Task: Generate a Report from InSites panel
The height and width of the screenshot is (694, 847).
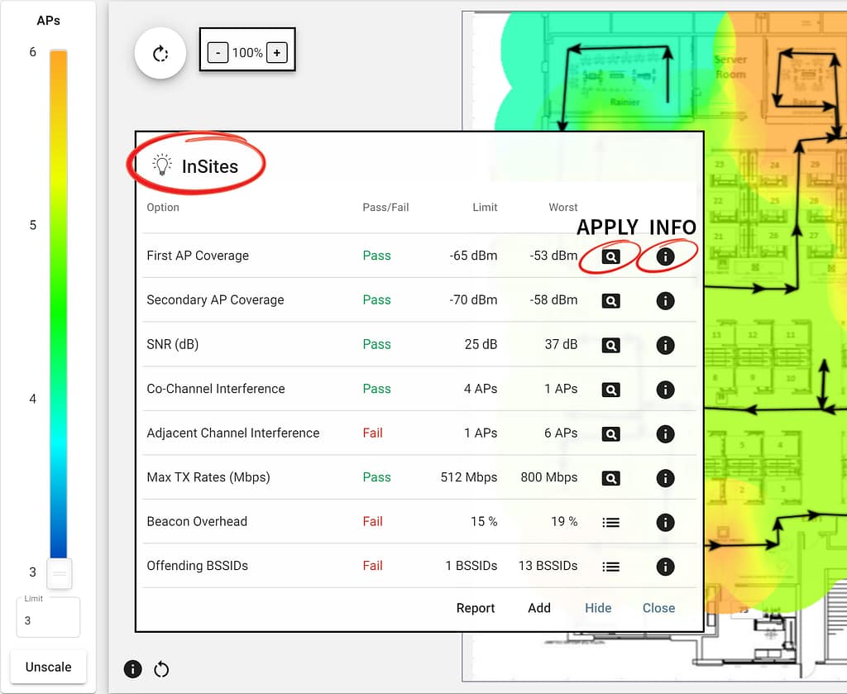Action: coord(476,608)
